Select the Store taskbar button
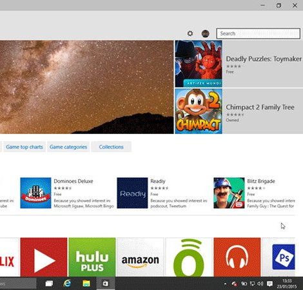 [x=105, y=284]
